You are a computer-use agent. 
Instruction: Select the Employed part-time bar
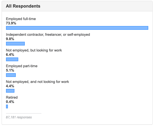coord(11,75)
